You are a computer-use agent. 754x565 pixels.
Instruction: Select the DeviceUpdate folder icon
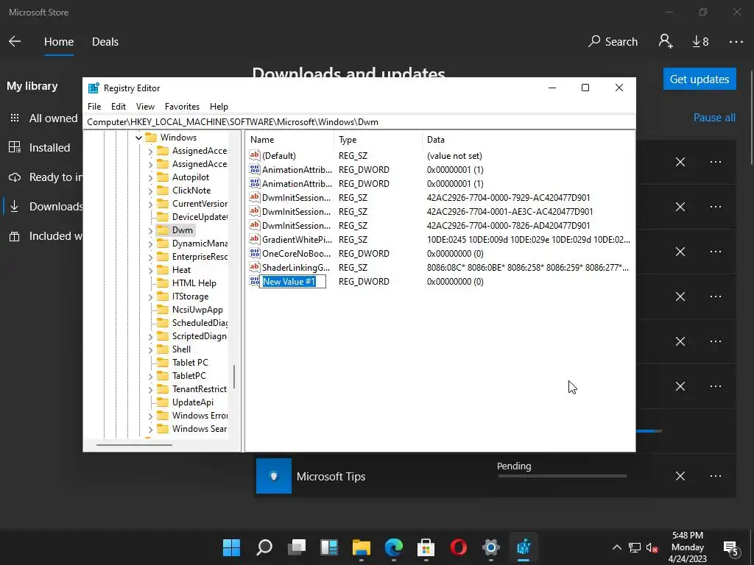[163, 217]
